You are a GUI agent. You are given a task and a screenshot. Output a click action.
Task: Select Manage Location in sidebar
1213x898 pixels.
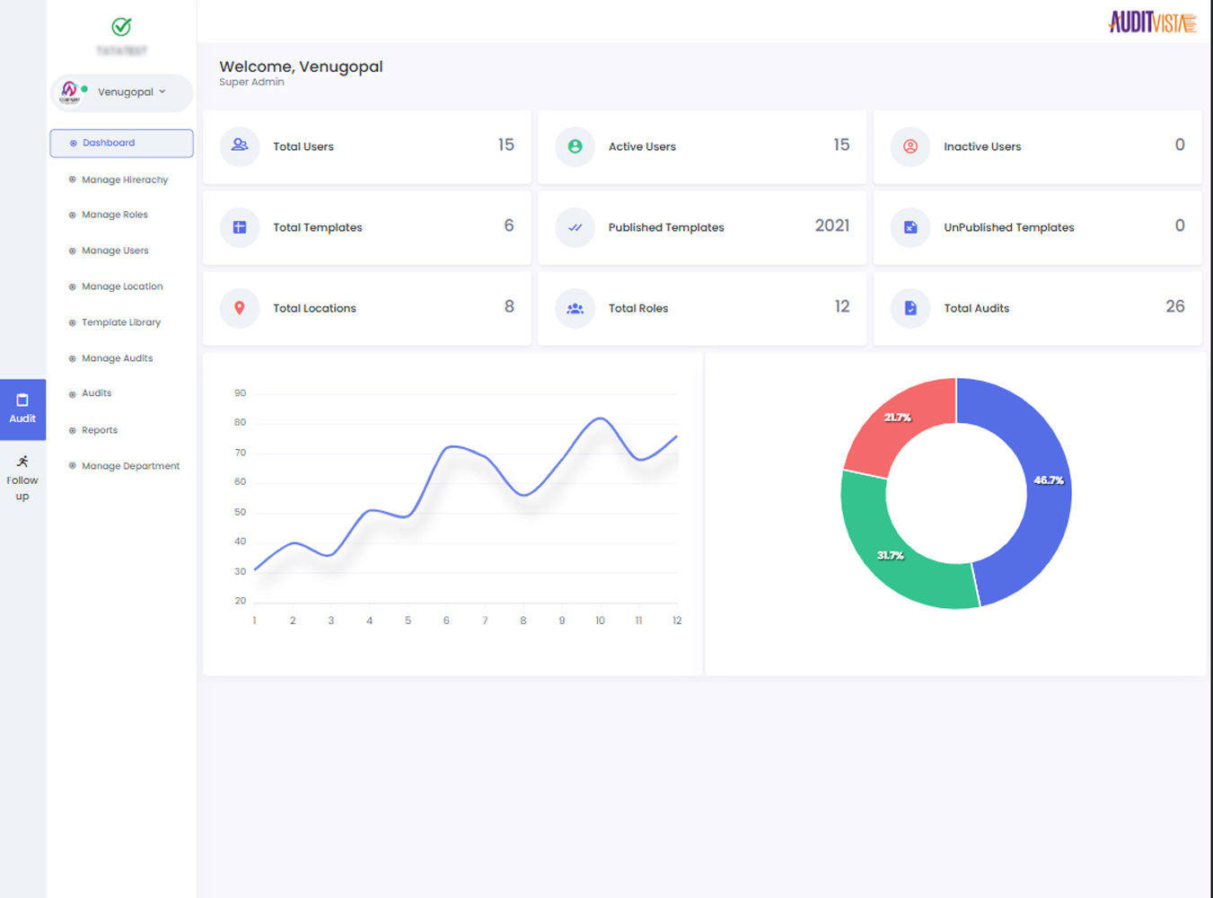pos(122,286)
